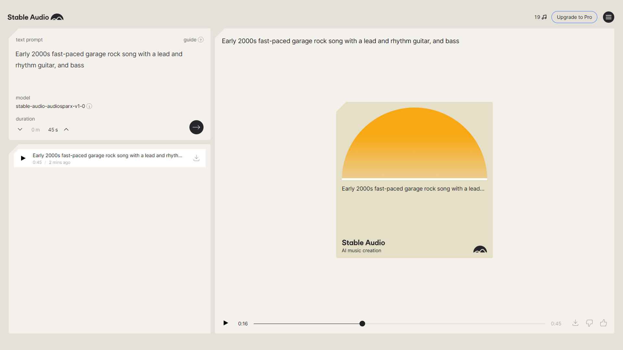
Task: Click duration up arrow to increase seconds
Action: point(66,129)
